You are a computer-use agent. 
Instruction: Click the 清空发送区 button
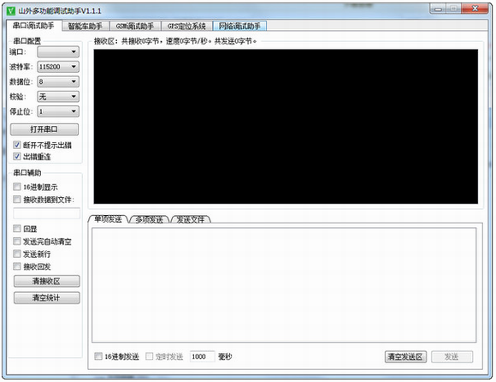tap(405, 356)
